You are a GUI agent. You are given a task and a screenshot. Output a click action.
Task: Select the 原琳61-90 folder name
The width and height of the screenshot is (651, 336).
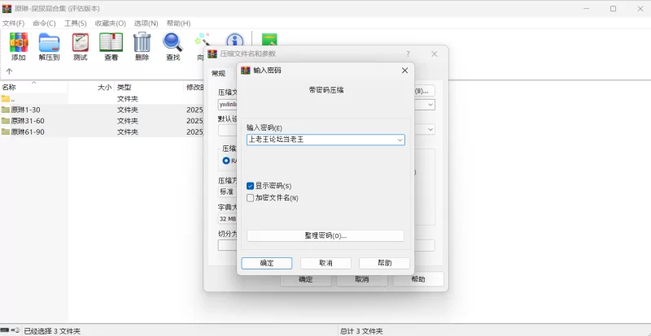pos(28,131)
